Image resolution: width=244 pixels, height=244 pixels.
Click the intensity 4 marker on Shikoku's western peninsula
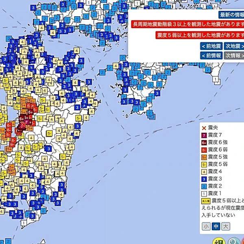[x=115, y=66]
